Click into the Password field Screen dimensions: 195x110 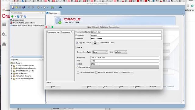(126, 38)
